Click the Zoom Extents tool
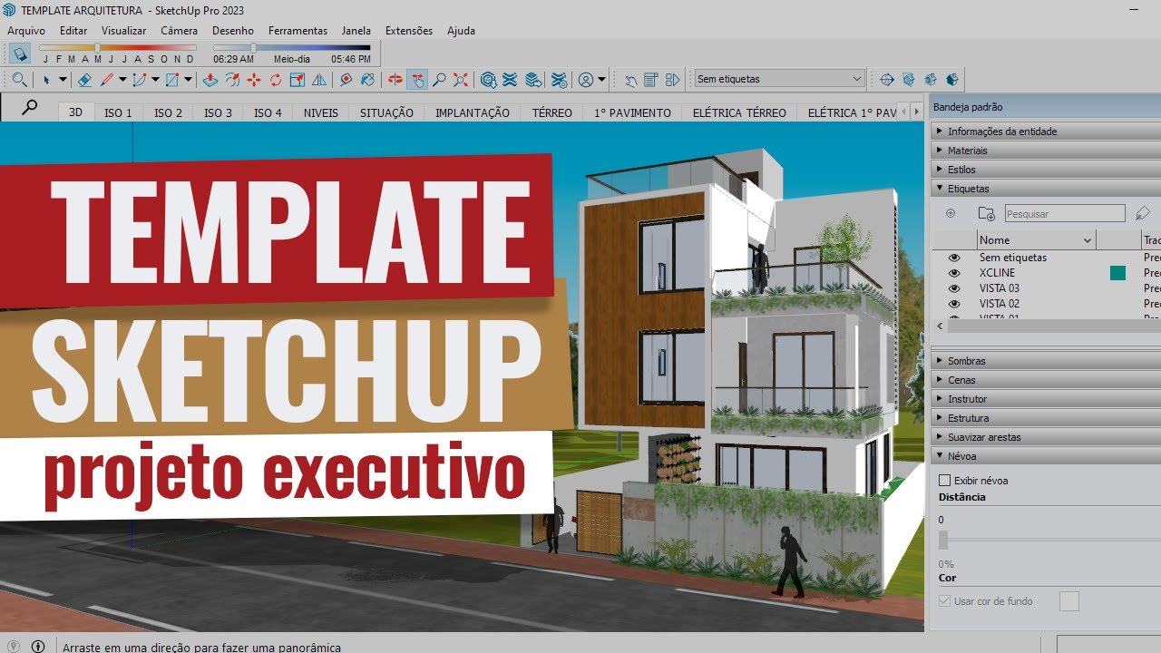Image resolution: width=1161 pixels, height=653 pixels. coord(461,80)
